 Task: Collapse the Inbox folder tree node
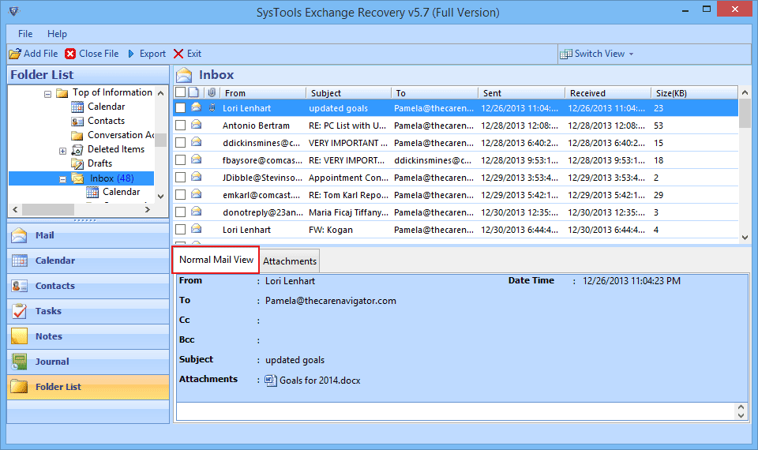click(63, 179)
